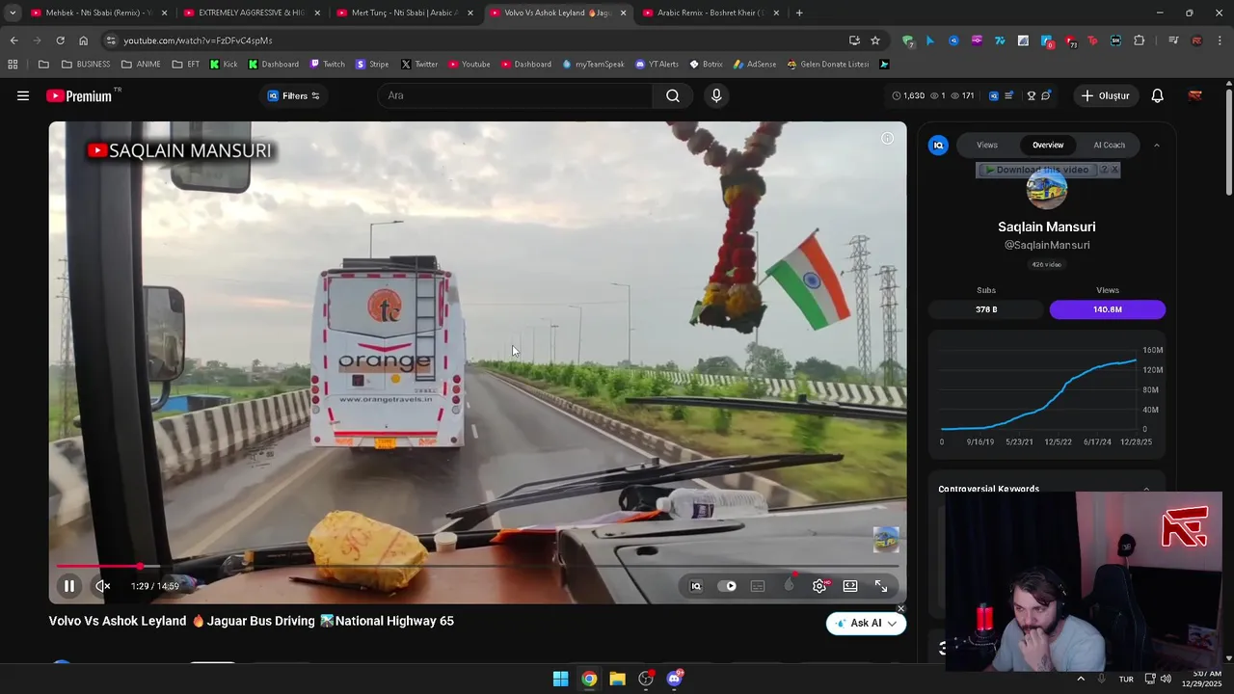Dismiss the Ask AI button with its X

tap(900, 608)
